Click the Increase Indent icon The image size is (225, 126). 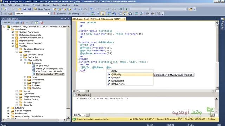(153, 14)
